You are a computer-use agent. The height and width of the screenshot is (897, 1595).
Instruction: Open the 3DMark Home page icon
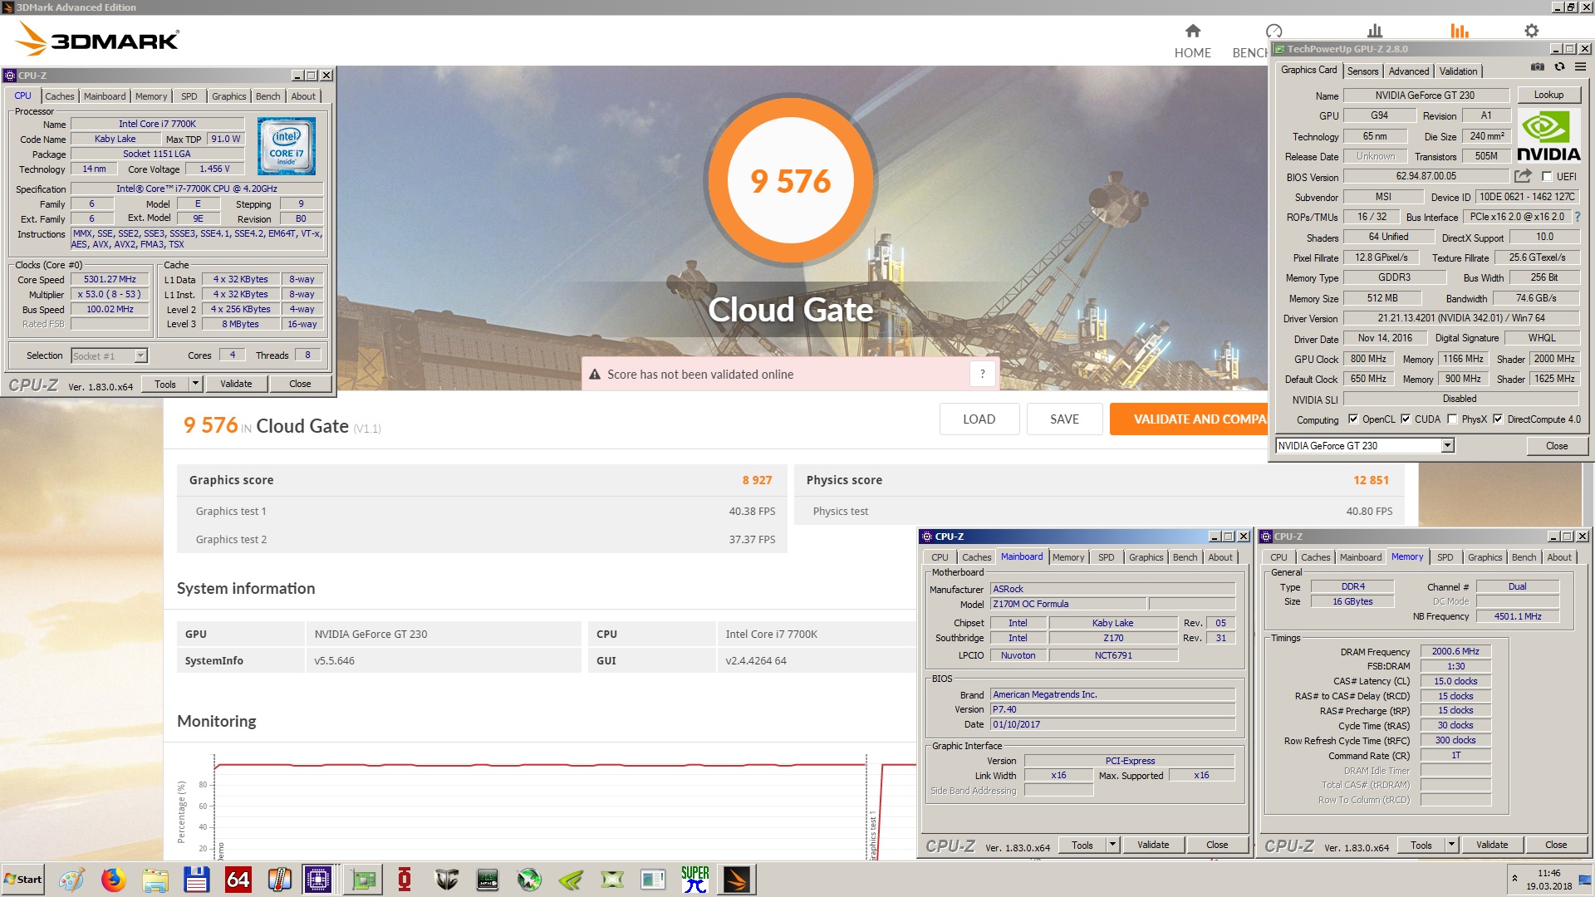1193,31
